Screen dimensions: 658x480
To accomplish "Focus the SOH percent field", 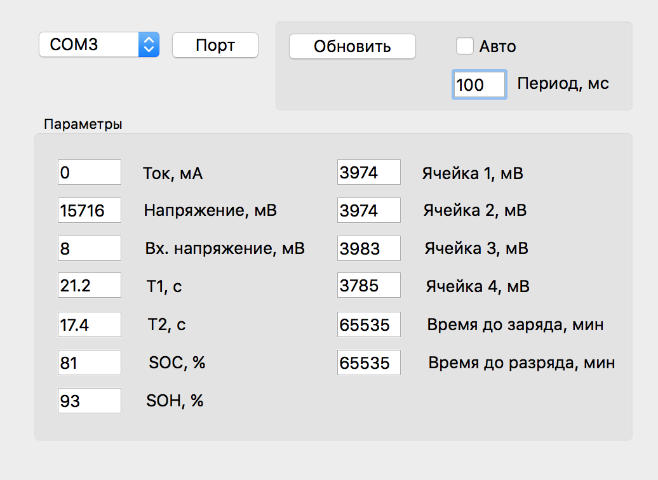I will point(89,401).
